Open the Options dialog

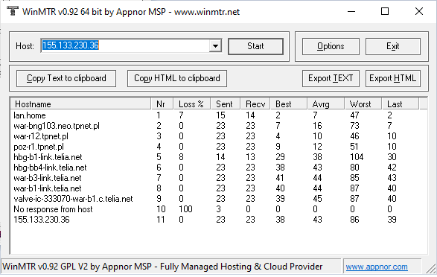pos(331,46)
